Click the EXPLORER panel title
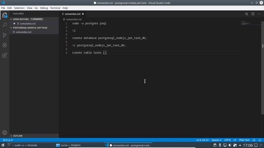264x148 pixels. (x=18, y=14)
